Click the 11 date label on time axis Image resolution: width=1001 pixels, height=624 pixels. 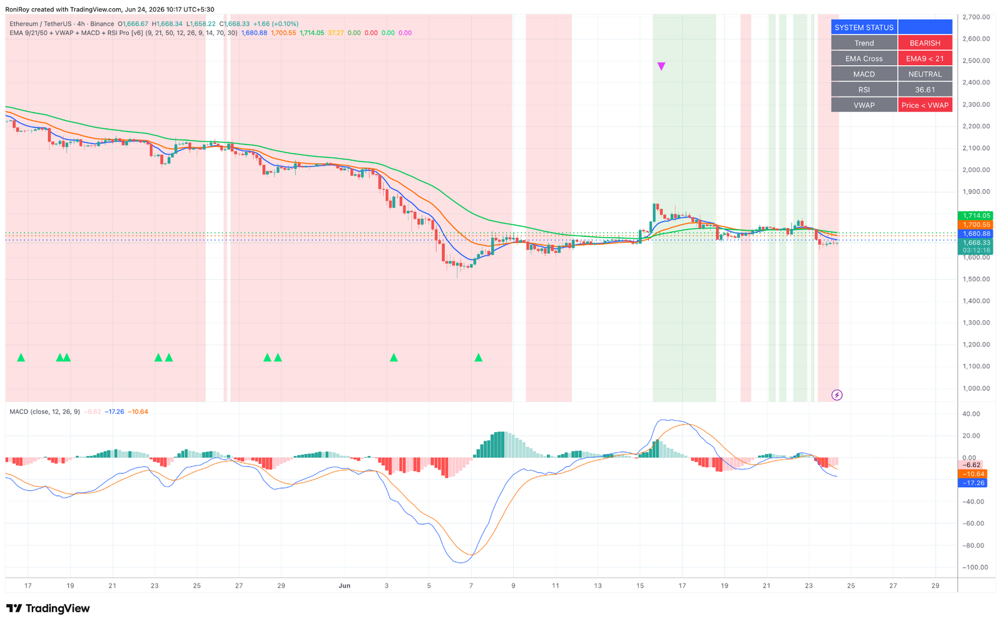[x=556, y=586]
